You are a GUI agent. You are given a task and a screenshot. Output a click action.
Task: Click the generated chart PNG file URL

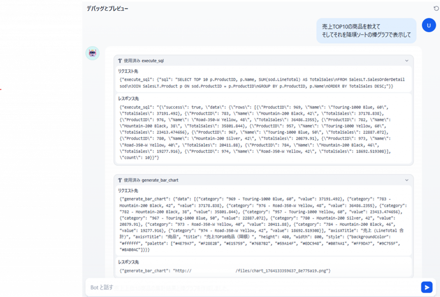(x=283, y=271)
